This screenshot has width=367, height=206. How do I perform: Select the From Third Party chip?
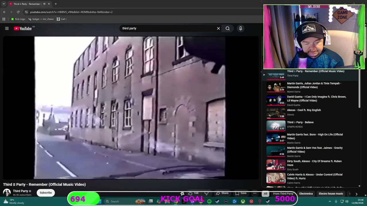283,194
